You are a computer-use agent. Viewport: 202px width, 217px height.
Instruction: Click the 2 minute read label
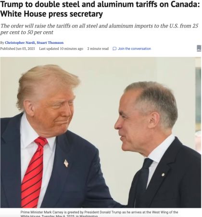point(98,49)
